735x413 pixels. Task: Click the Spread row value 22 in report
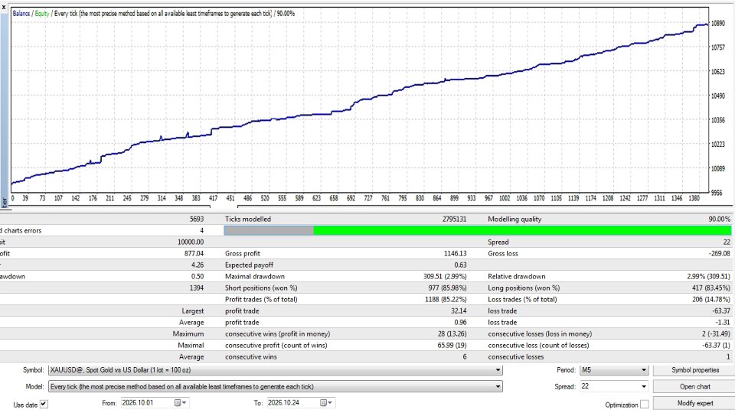coord(727,242)
